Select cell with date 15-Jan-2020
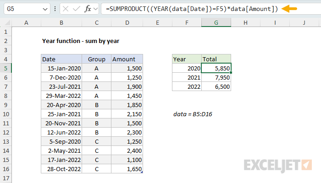 61,68
